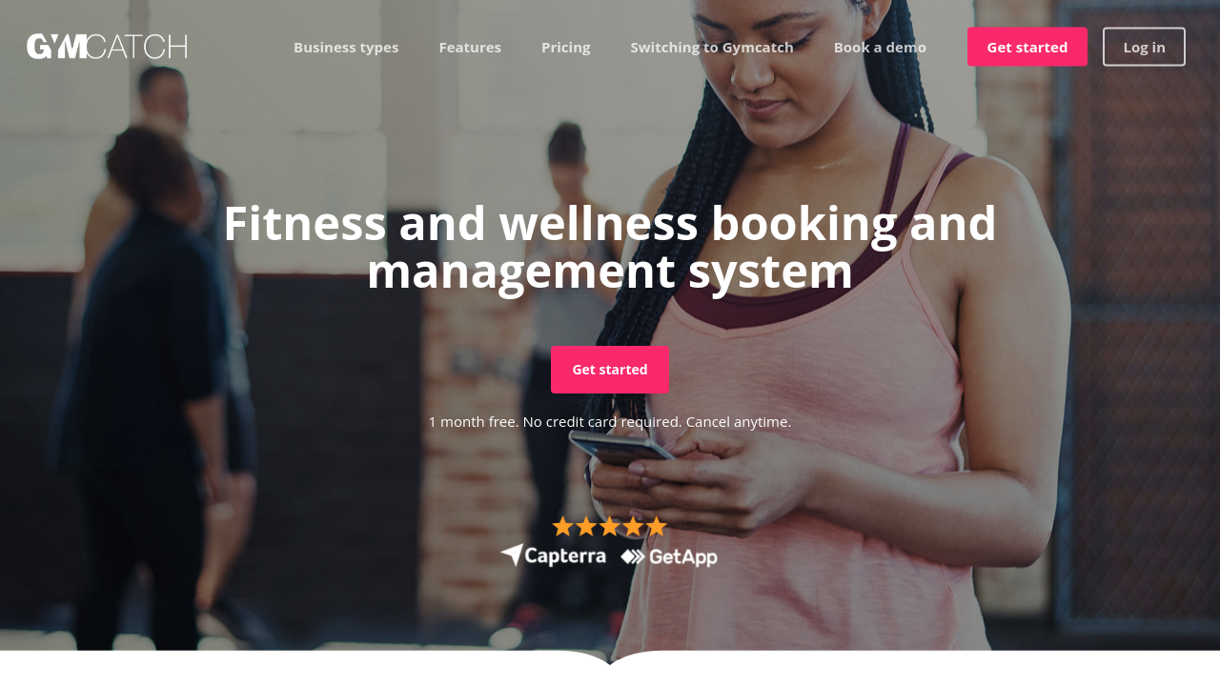Click the Capterra arrow icon
The height and width of the screenshot is (686, 1220).
(x=512, y=555)
